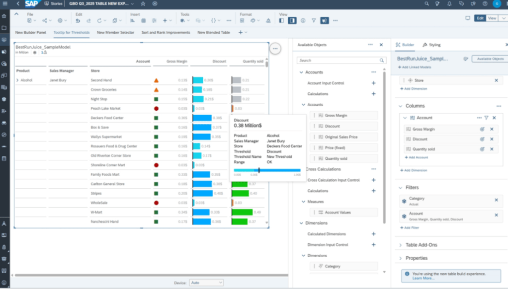Open the notifications bell in top bar
Image resolution: width=508 pixels, height=289 pixels.
point(449,3)
